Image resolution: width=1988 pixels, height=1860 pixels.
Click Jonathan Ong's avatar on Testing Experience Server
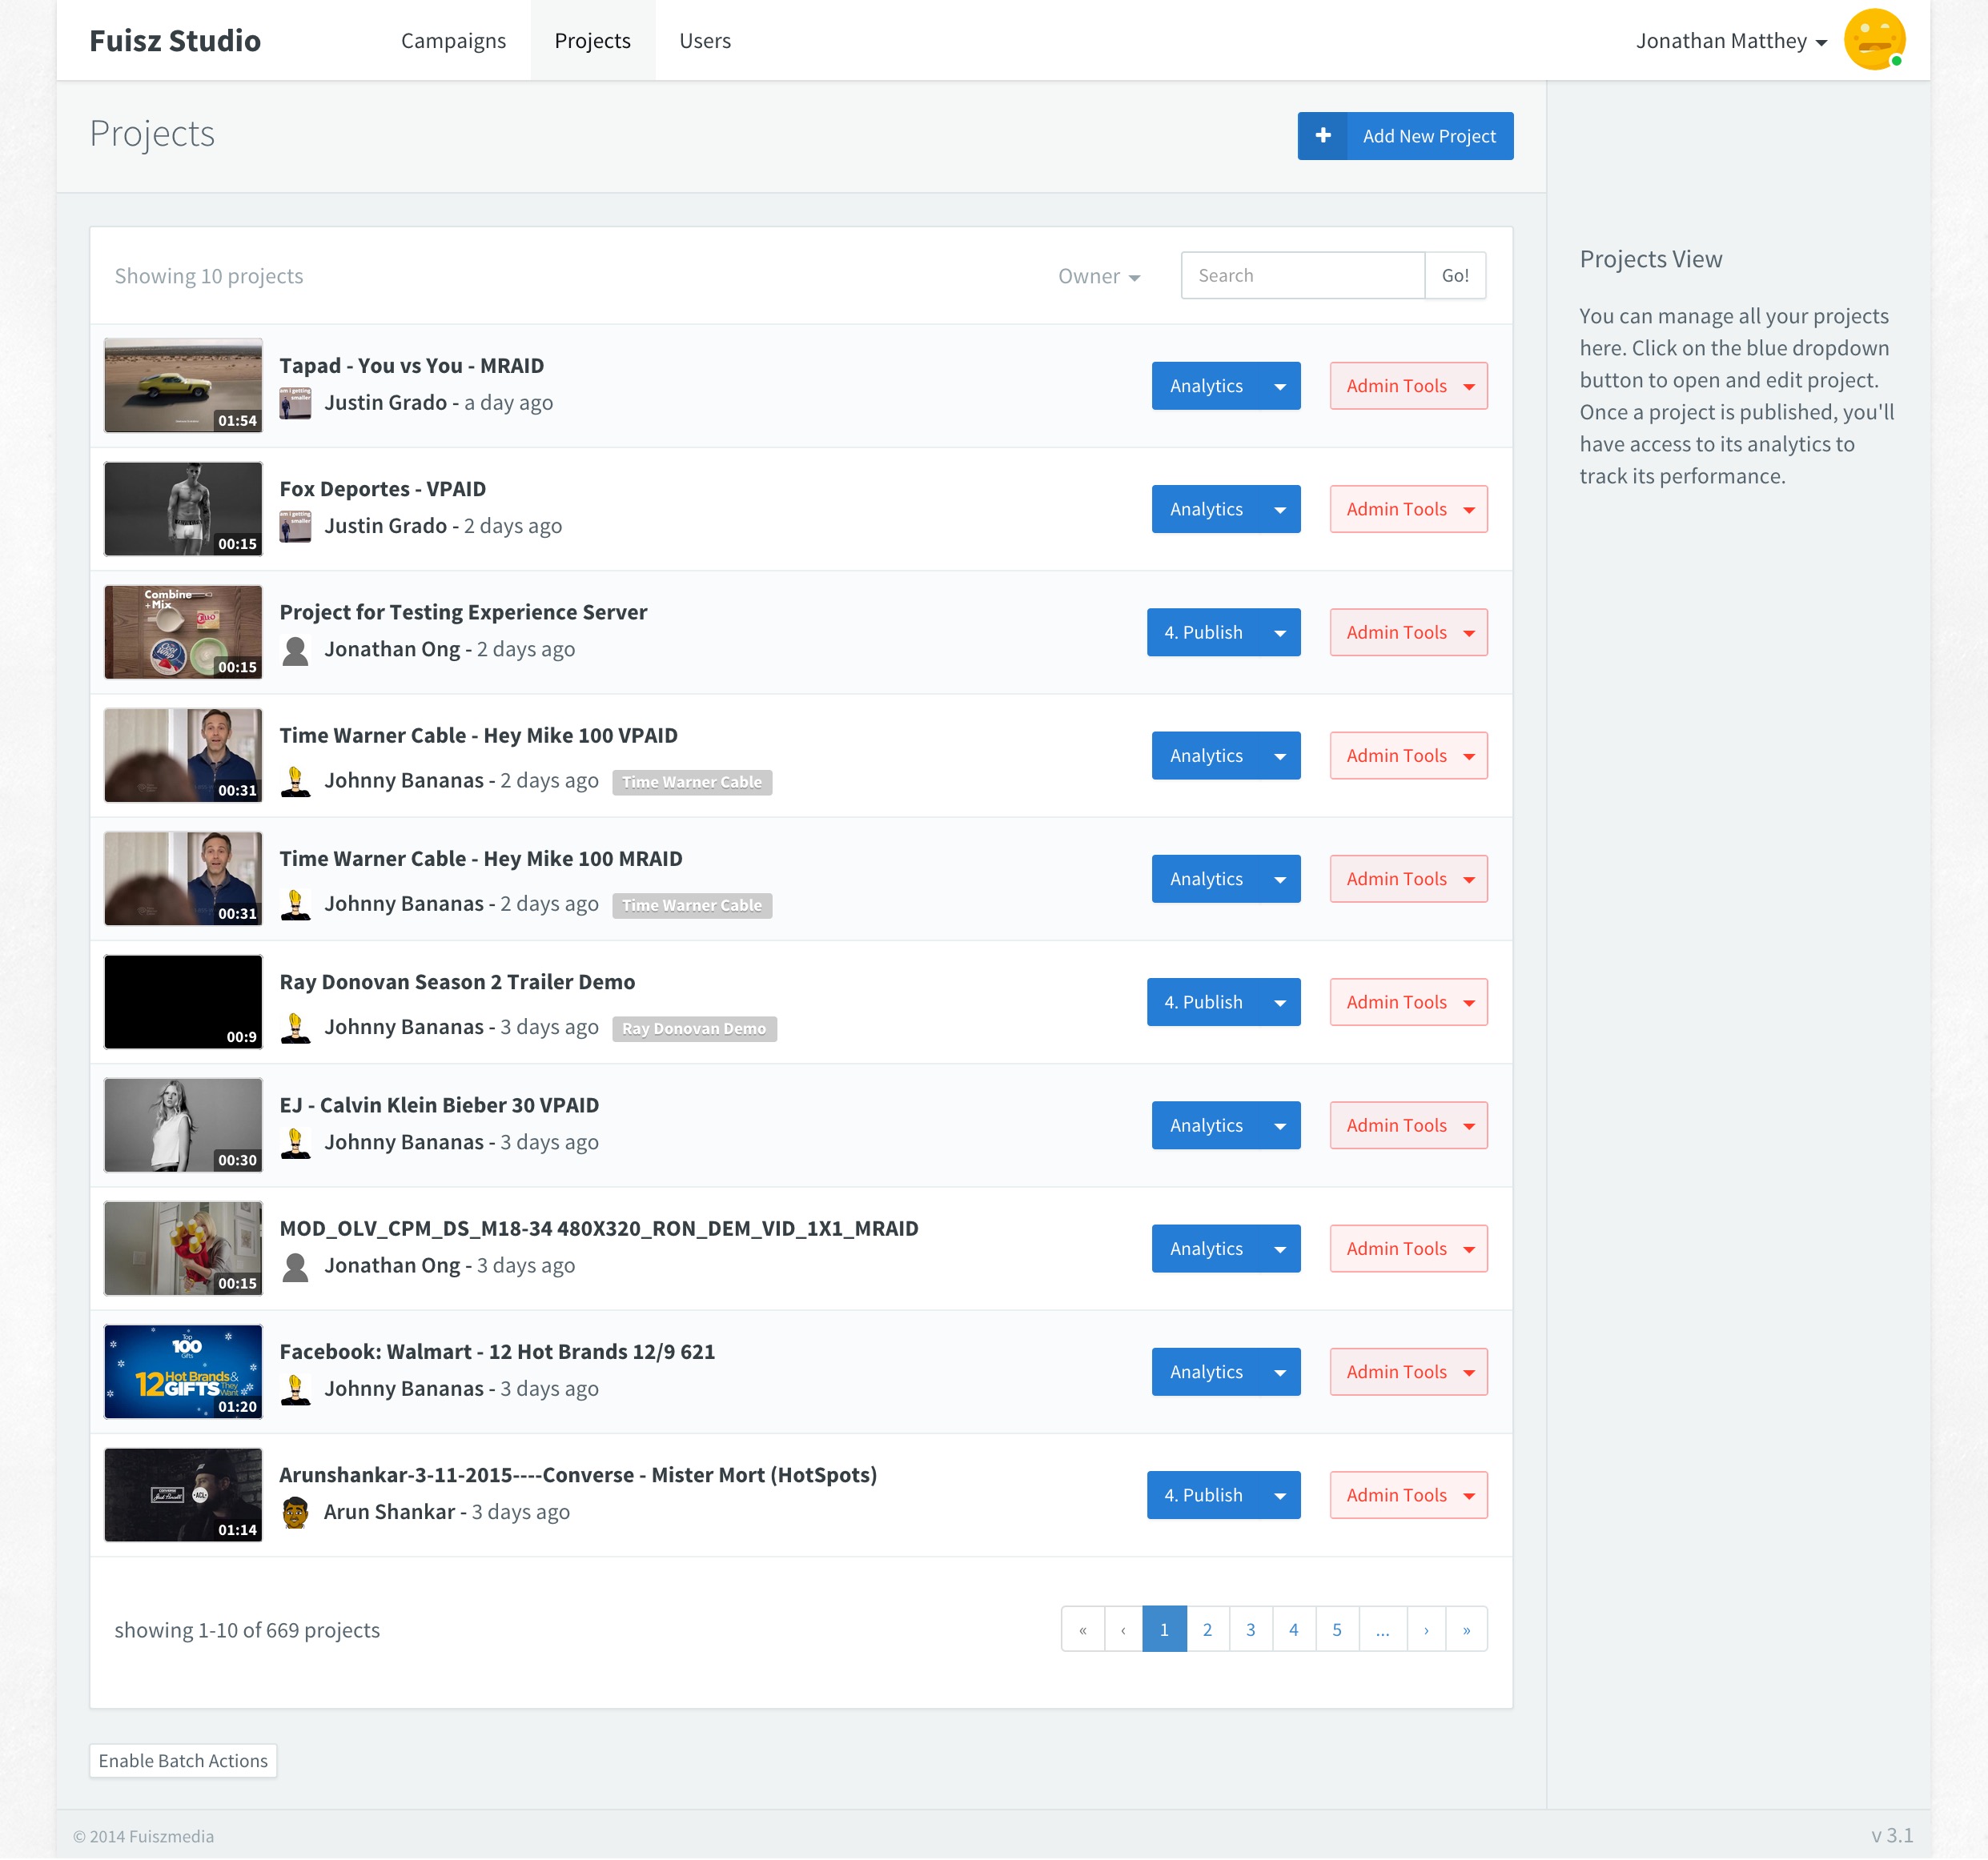pyautogui.click(x=295, y=651)
